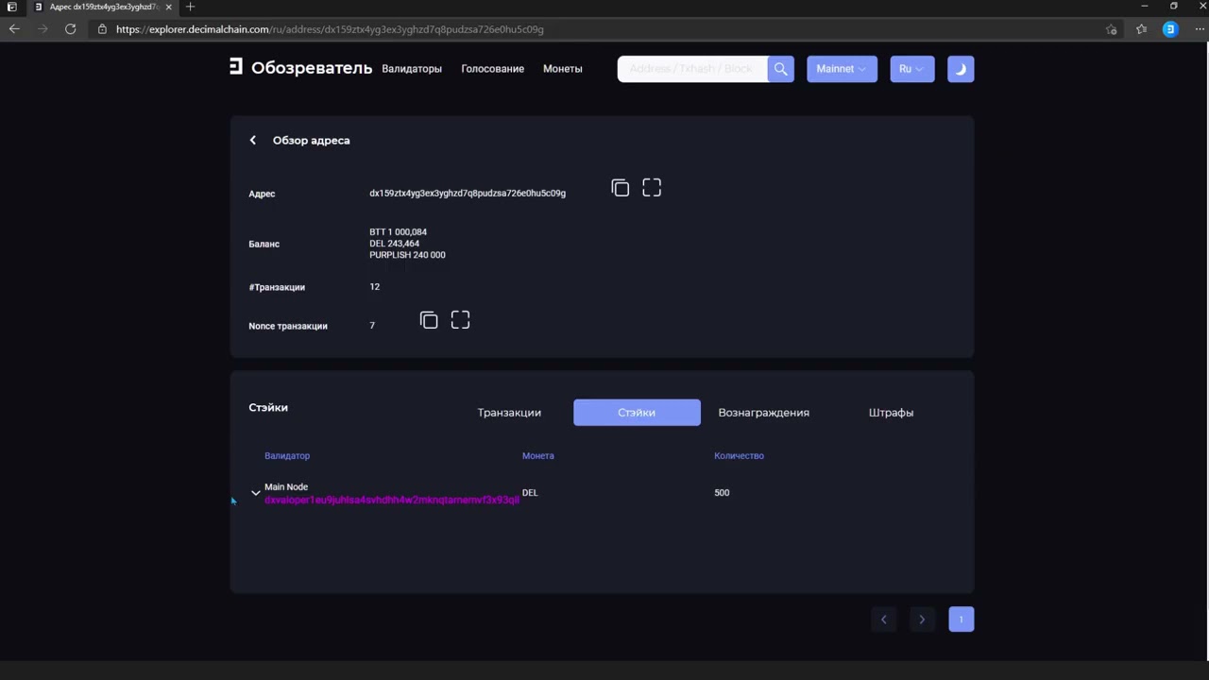The image size is (1209, 680).
Task: Click the Обзор адреса heading text
Action: click(311, 141)
